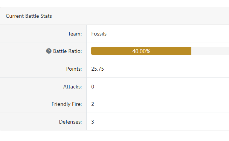Click the empty area beside Points value

166,69
